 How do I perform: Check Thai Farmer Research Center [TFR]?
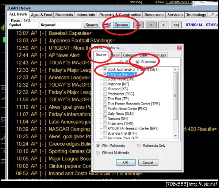105,104
